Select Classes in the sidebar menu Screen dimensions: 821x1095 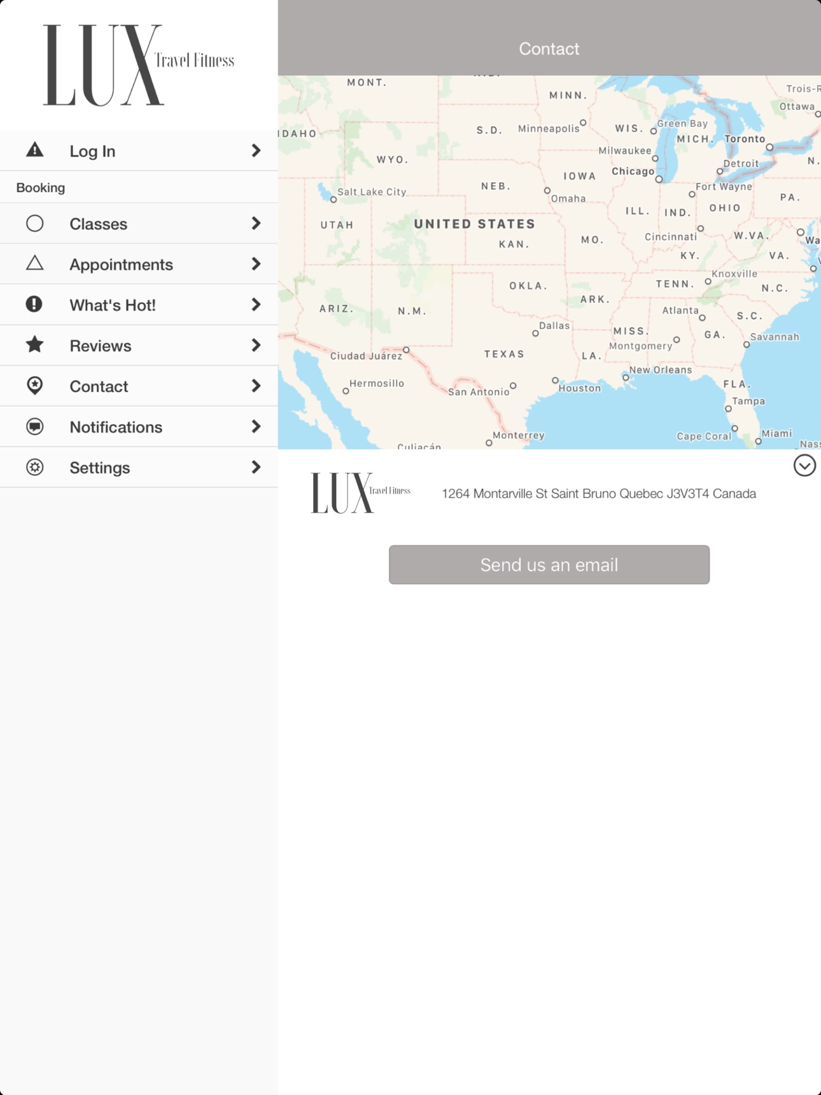[x=139, y=223]
